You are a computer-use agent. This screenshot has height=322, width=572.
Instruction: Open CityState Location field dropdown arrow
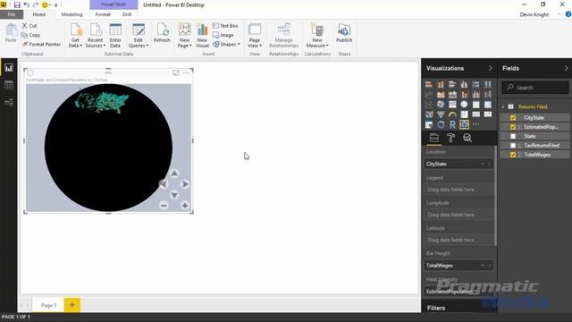click(x=483, y=164)
